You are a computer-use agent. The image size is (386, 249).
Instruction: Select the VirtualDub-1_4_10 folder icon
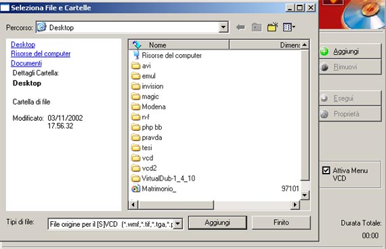[135, 178]
